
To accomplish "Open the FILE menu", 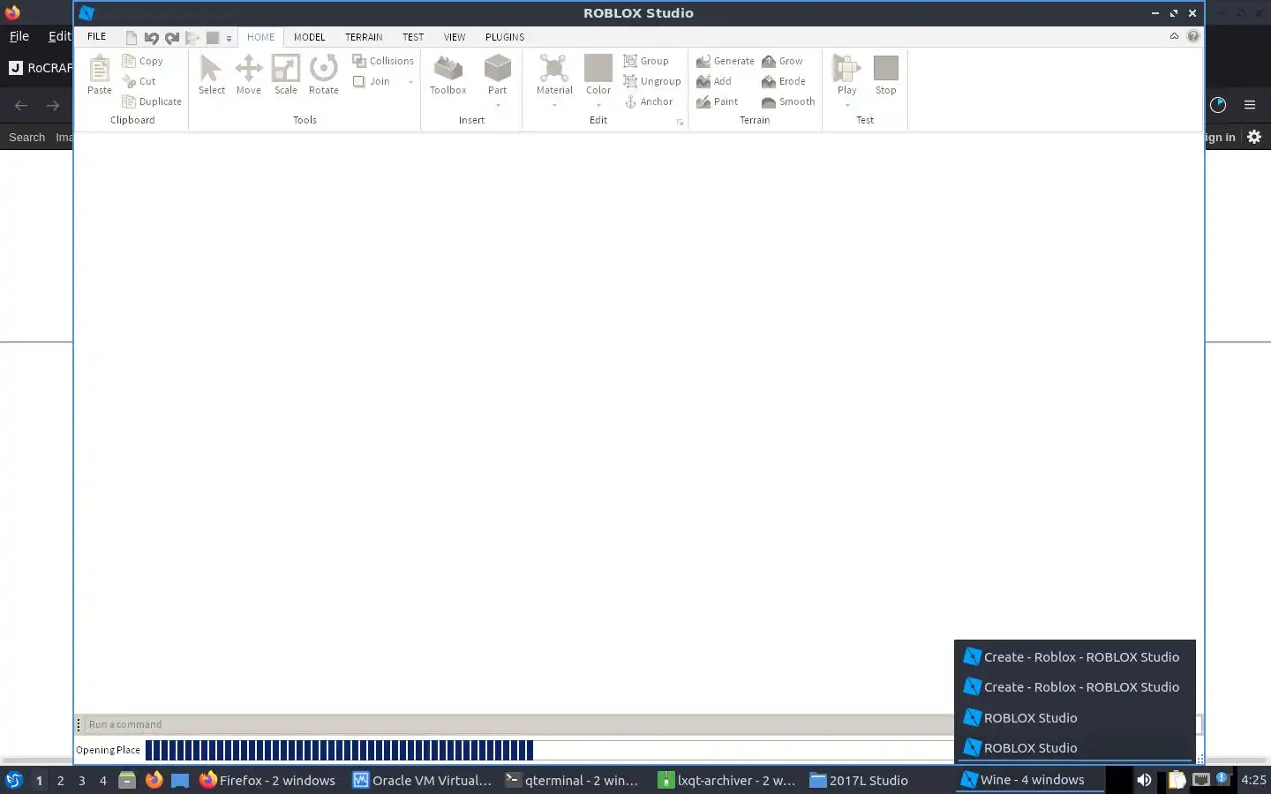I will point(96,36).
